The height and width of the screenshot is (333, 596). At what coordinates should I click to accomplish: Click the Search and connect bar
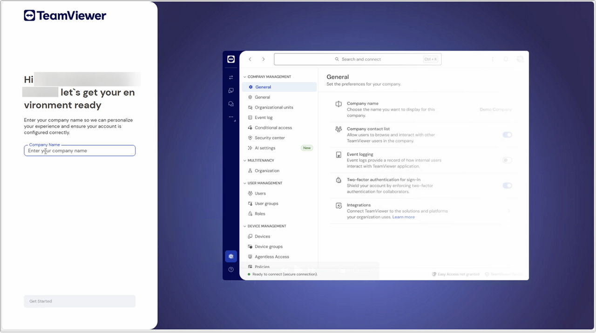pos(357,59)
